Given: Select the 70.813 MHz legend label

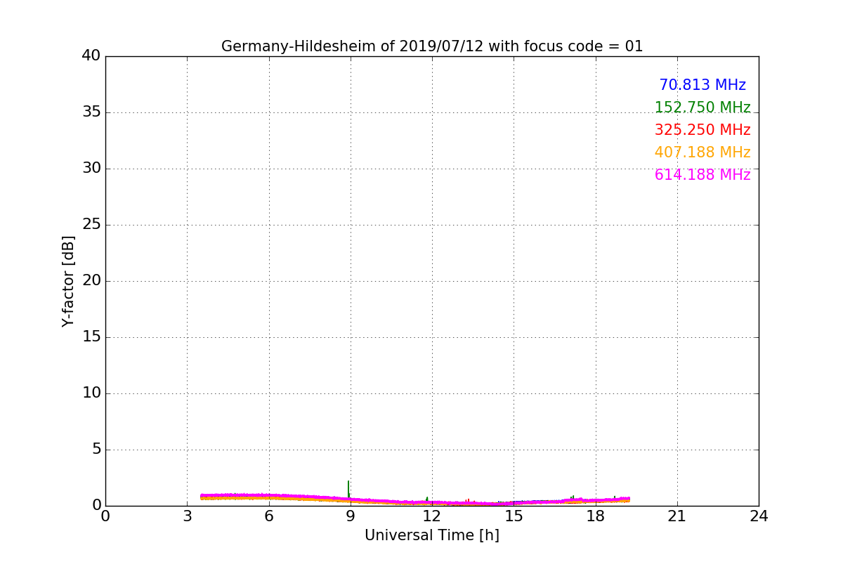Looking at the screenshot, I should [702, 85].
